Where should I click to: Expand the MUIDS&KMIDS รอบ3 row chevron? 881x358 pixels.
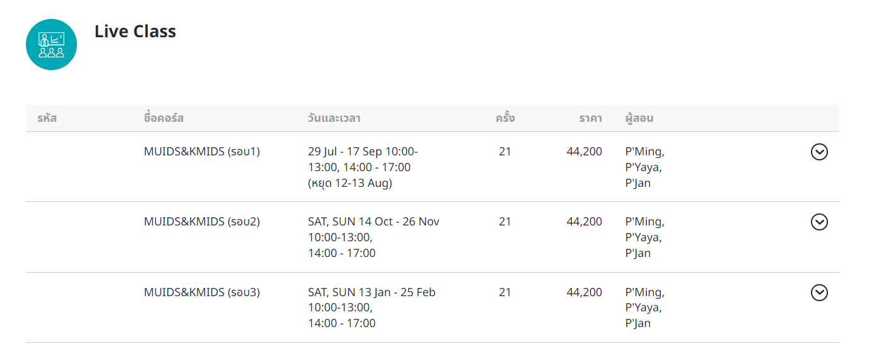819,292
